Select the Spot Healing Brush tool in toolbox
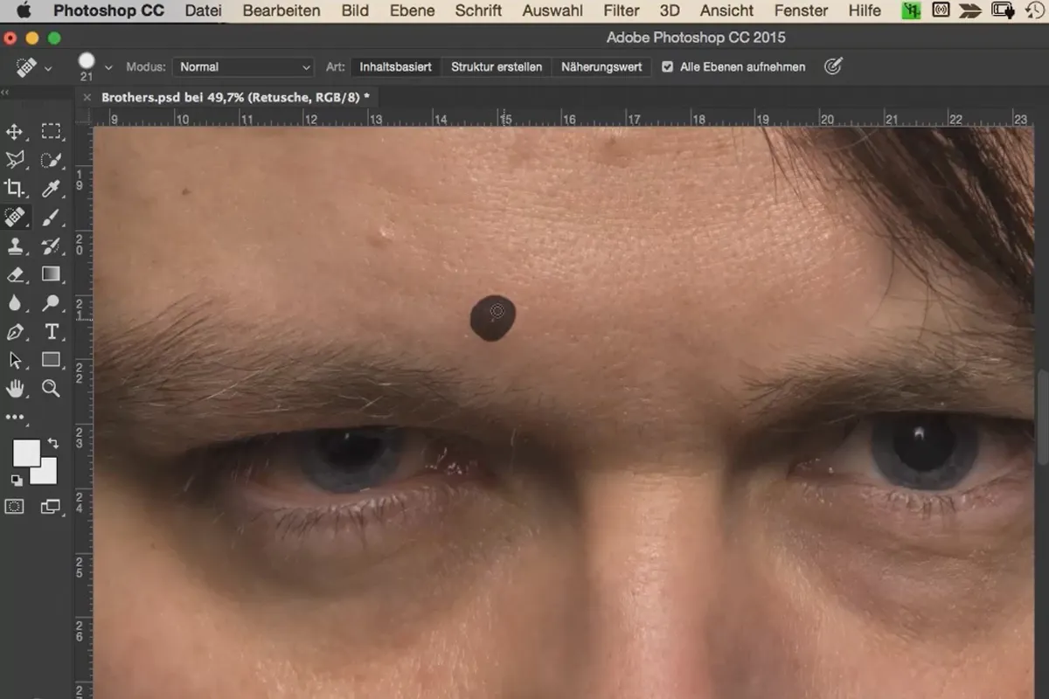Screen dimensions: 1049x699 point(15,217)
